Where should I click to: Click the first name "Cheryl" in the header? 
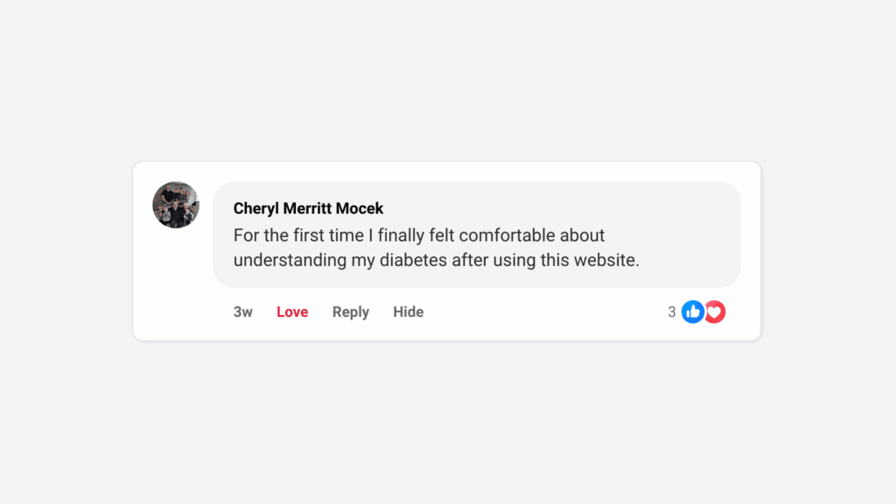pyautogui.click(x=256, y=208)
